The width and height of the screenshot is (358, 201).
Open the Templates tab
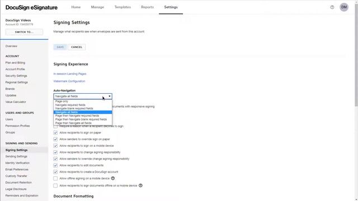click(x=123, y=7)
